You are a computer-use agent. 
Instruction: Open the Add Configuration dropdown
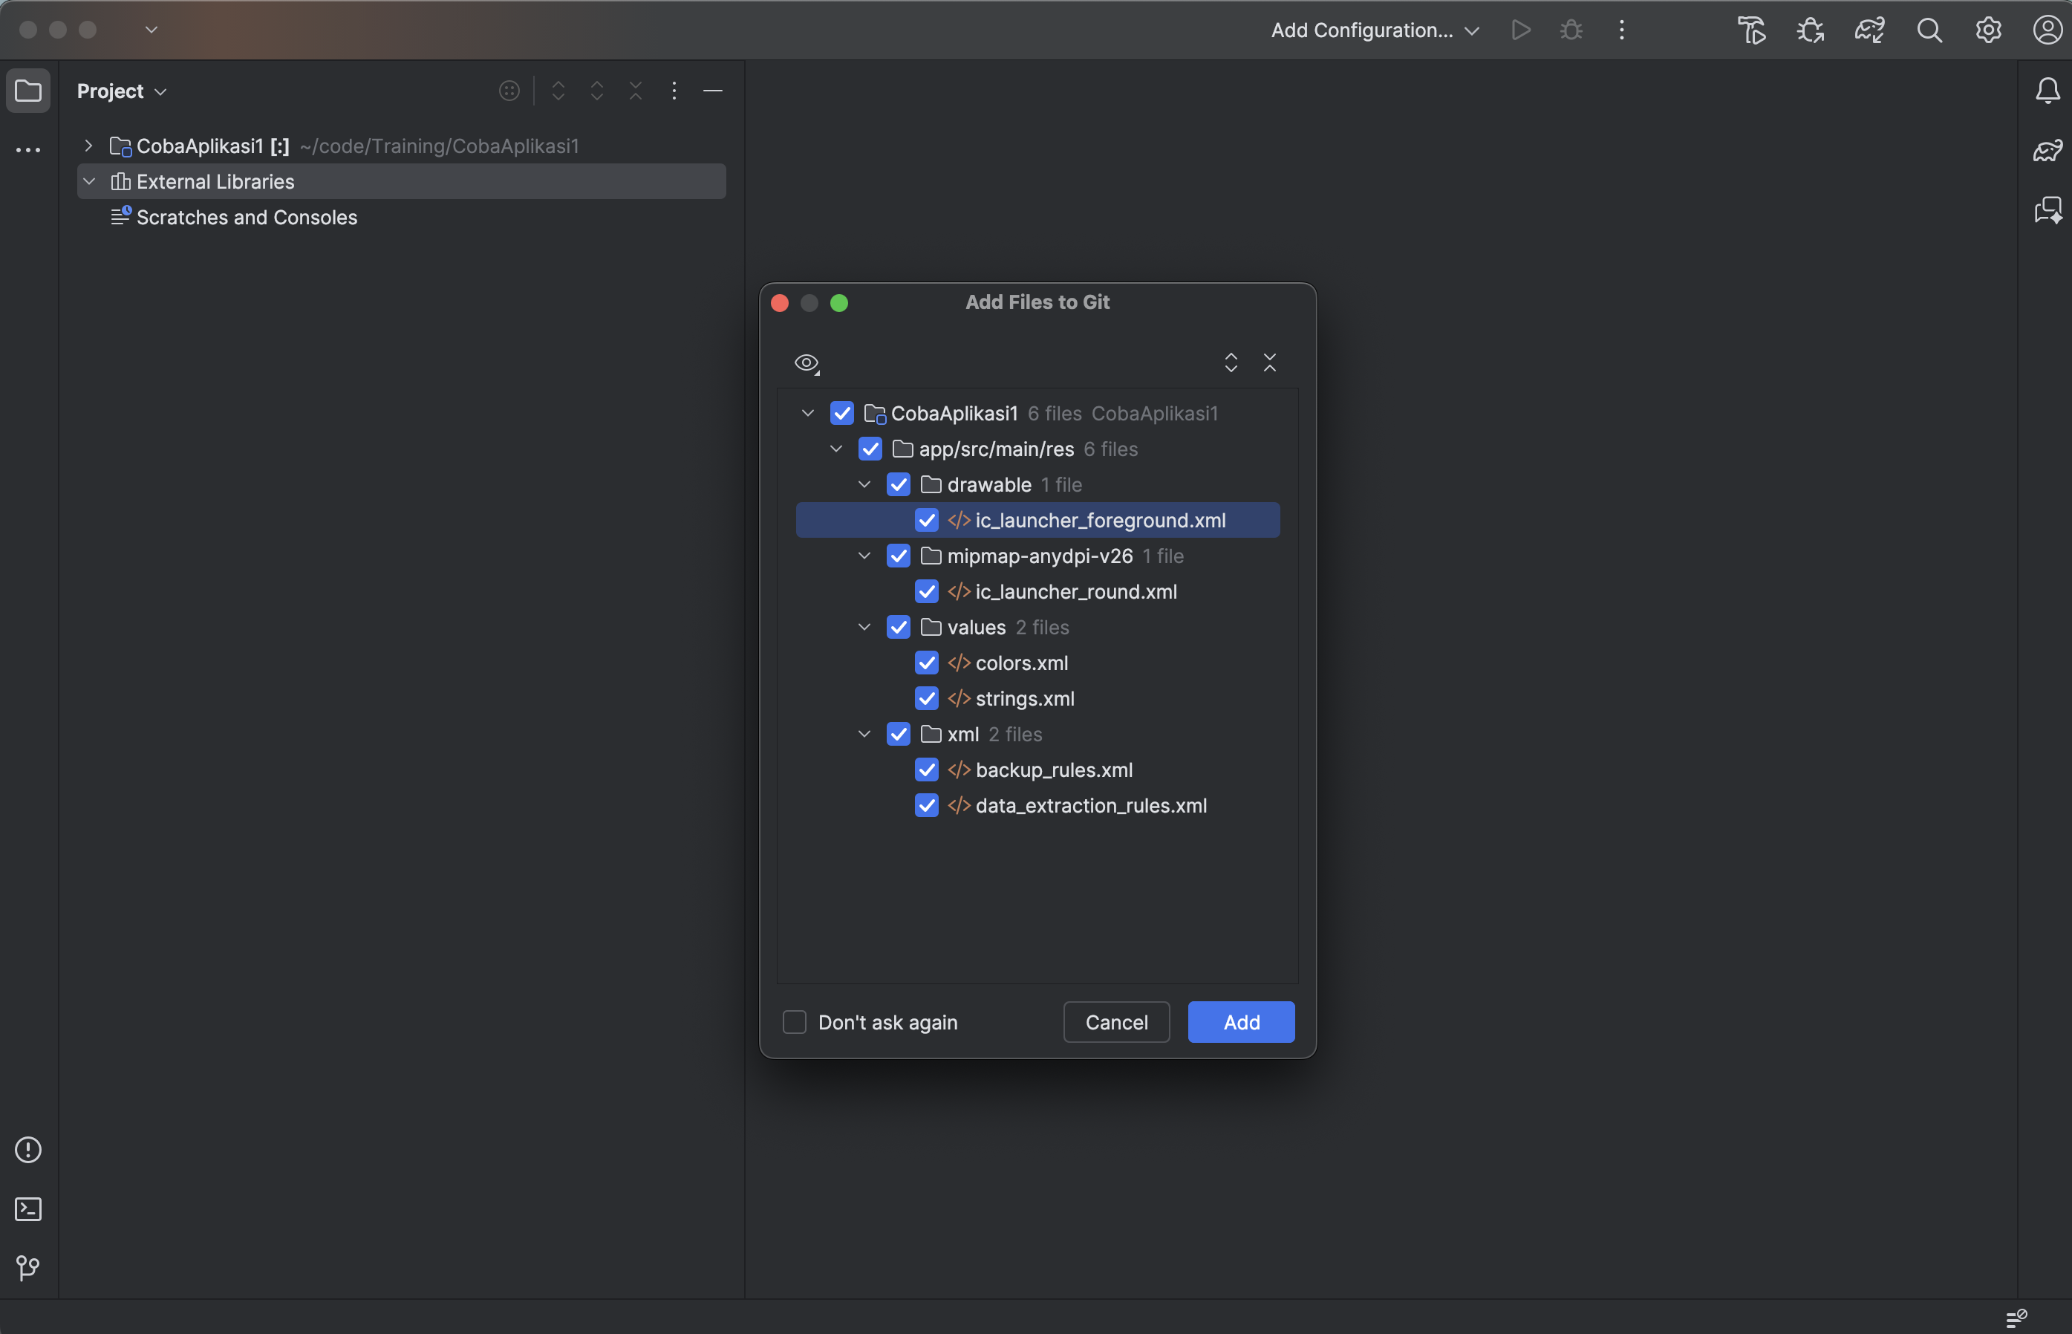point(1374,30)
